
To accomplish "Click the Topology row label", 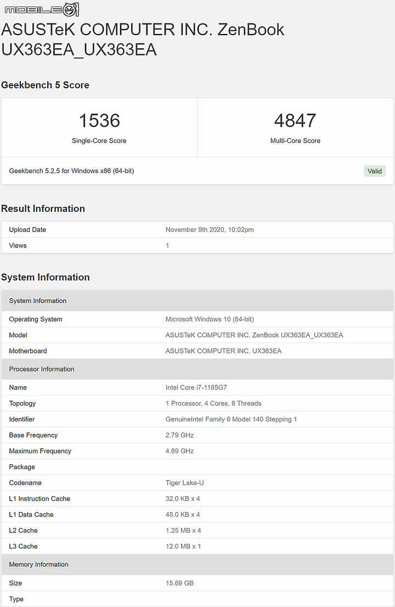I will click(x=22, y=403).
